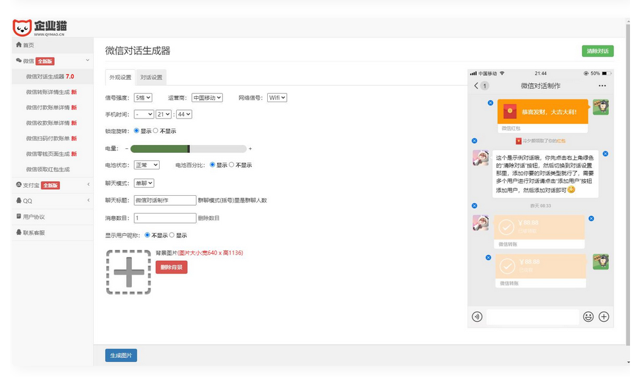Viewport: 632px width, 377px height.
Task: Delete the long sample text message via X
Action: (x=606, y=154)
